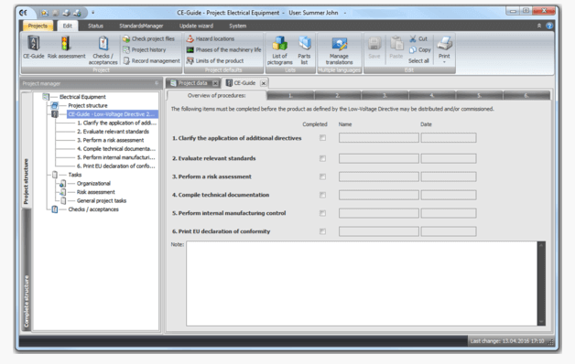
Task: Click Copy in the Edit group
Action: (x=420, y=49)
